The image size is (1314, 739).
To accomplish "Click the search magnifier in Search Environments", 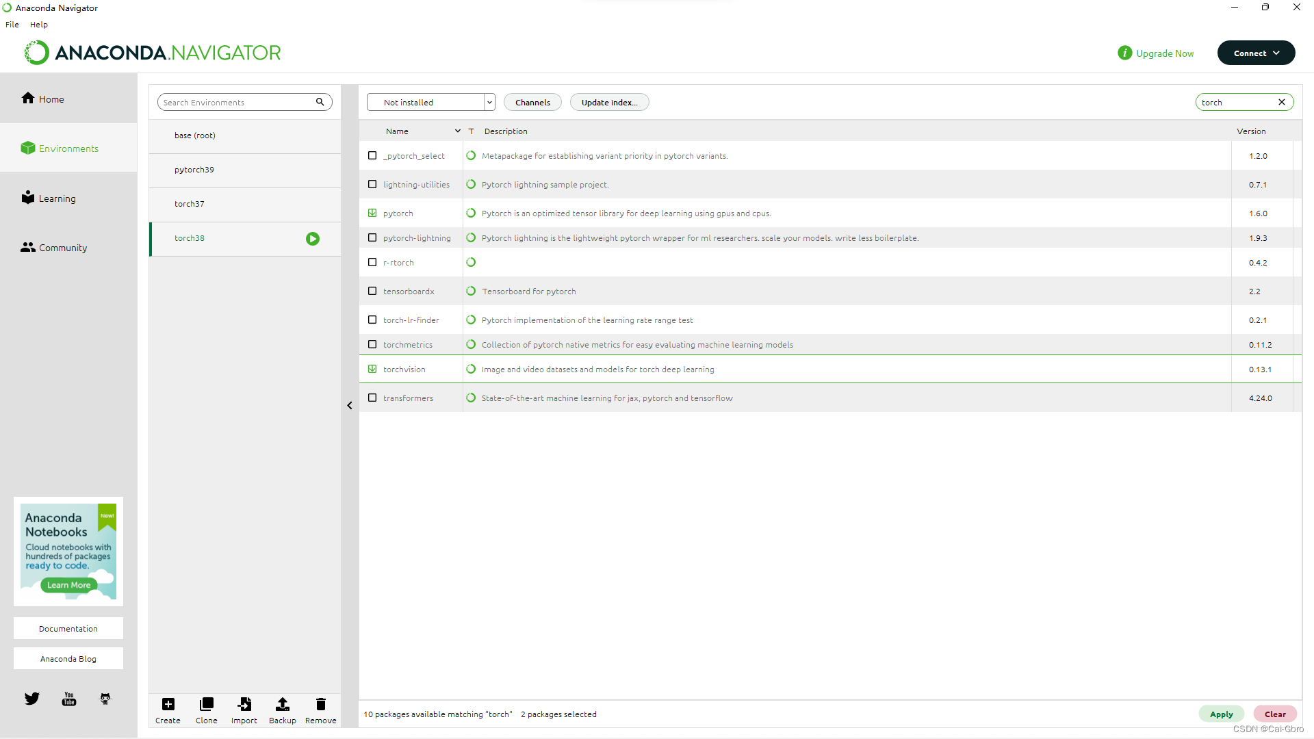I will coord(320,102).
